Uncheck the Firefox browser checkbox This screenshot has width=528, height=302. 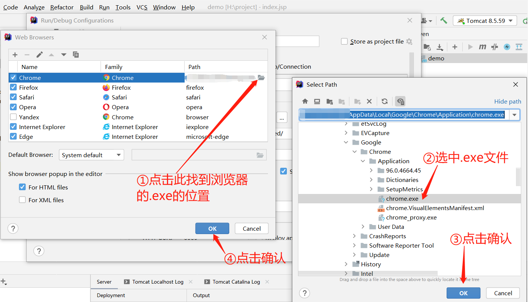tap(14, 87)
